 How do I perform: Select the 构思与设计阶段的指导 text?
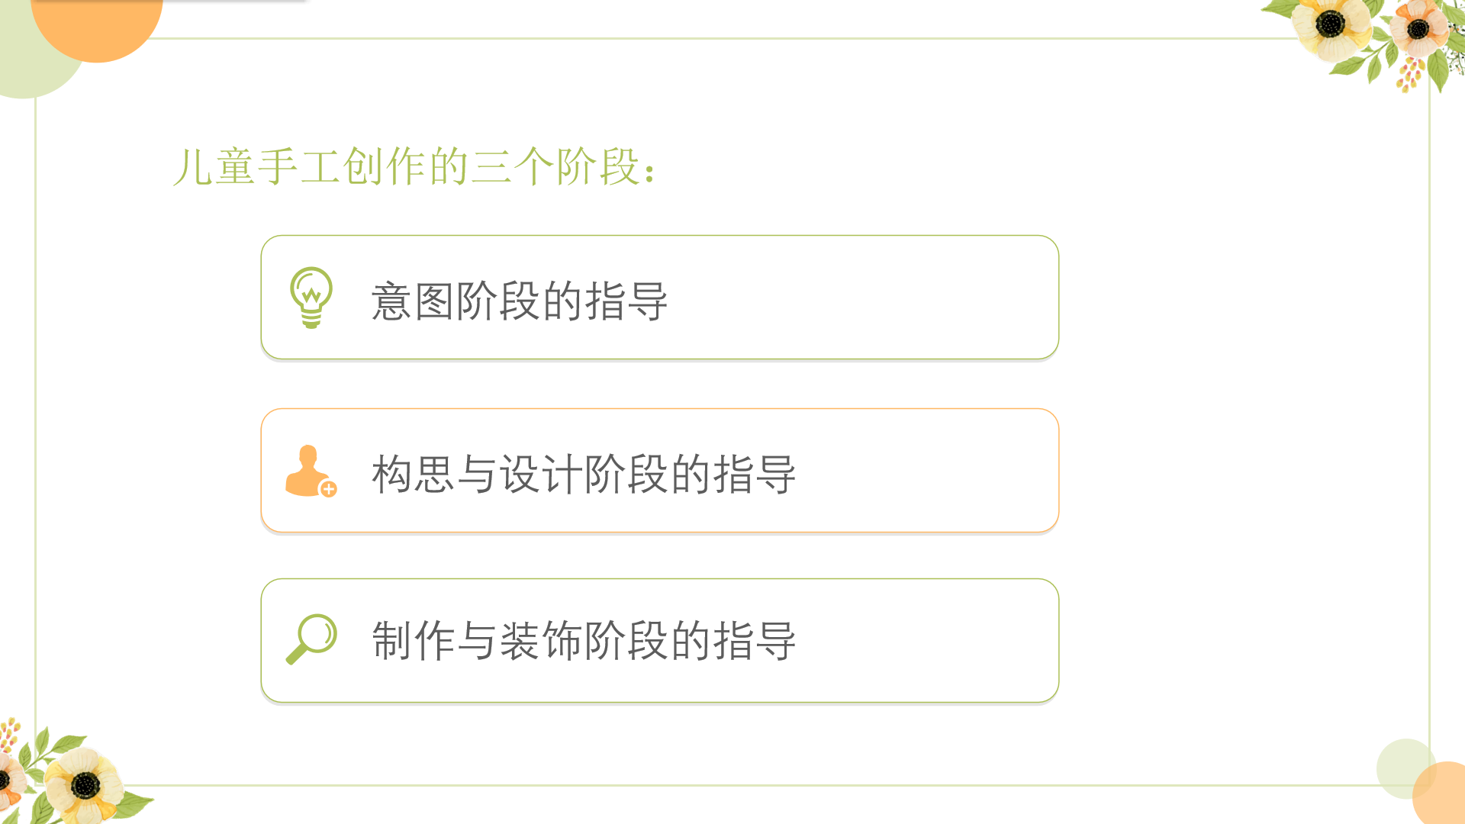[x=584, y=474]
